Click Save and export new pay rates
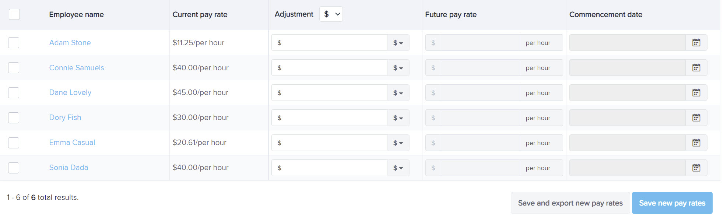This screenshot has width=727, height=218. (570, 203)
